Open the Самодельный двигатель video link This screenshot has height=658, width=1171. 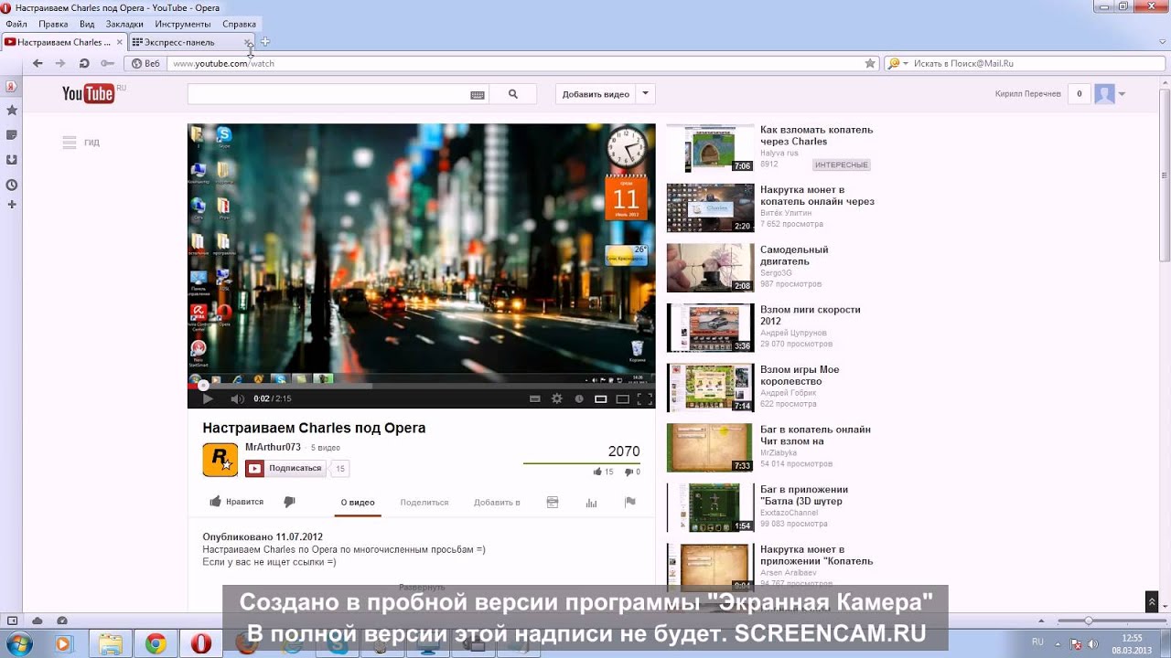click(x=794, y=255)
